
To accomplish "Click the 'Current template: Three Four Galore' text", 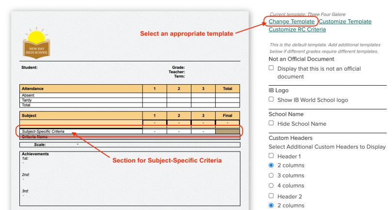I will click(x=308, y=15).
